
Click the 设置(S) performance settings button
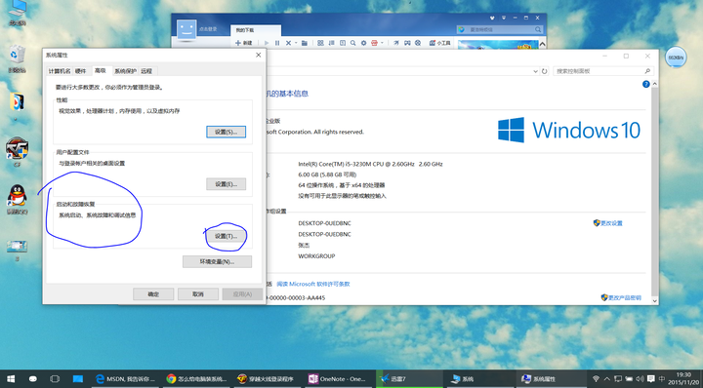click(226, 132)
